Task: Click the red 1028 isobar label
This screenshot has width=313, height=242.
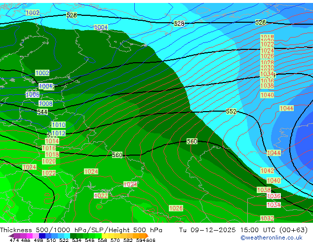Action: [x=267, y=62]
